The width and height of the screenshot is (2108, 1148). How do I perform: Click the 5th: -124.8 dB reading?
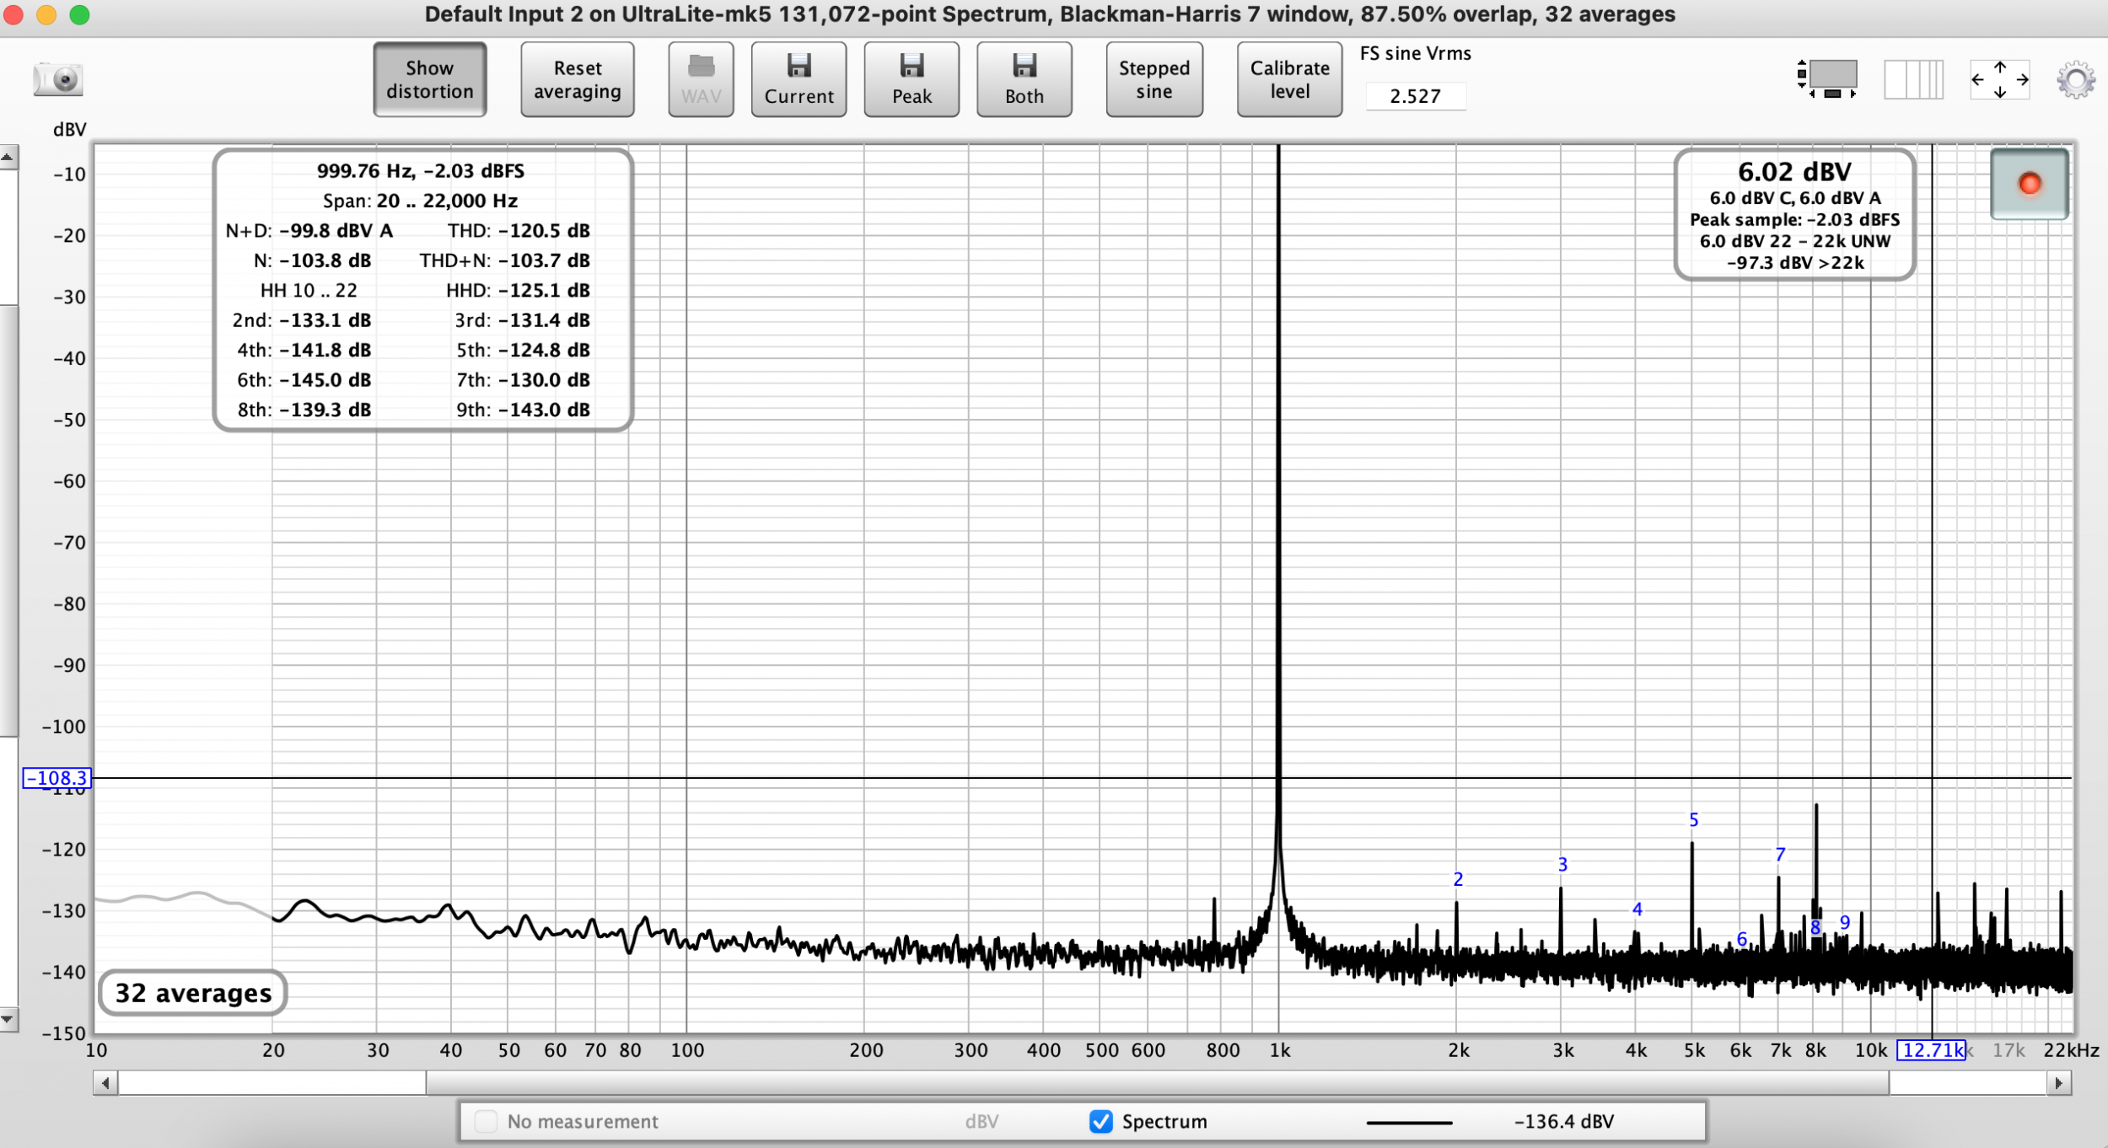coord(523,350)
